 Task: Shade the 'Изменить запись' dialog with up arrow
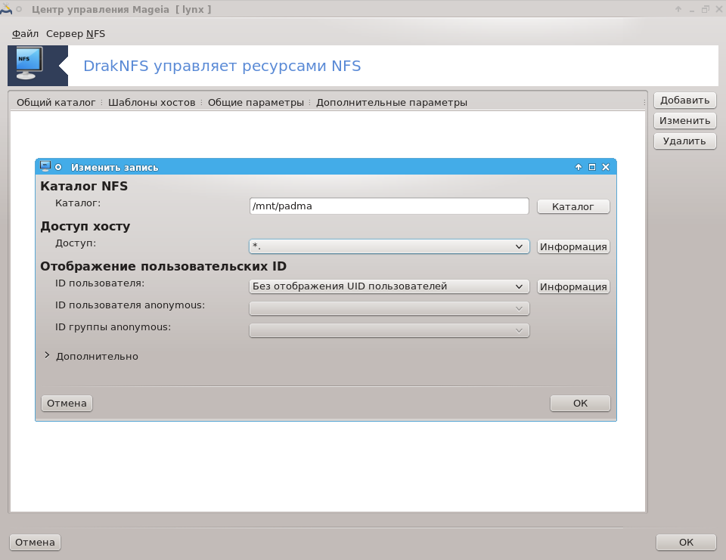[579, 167]
